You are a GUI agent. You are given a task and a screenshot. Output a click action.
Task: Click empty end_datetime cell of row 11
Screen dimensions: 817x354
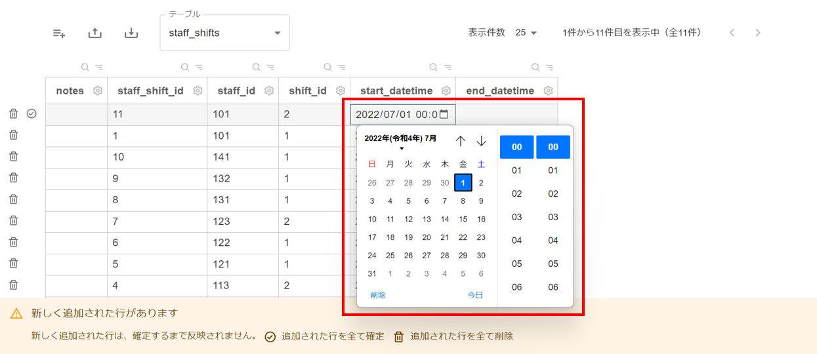(507, 114)
